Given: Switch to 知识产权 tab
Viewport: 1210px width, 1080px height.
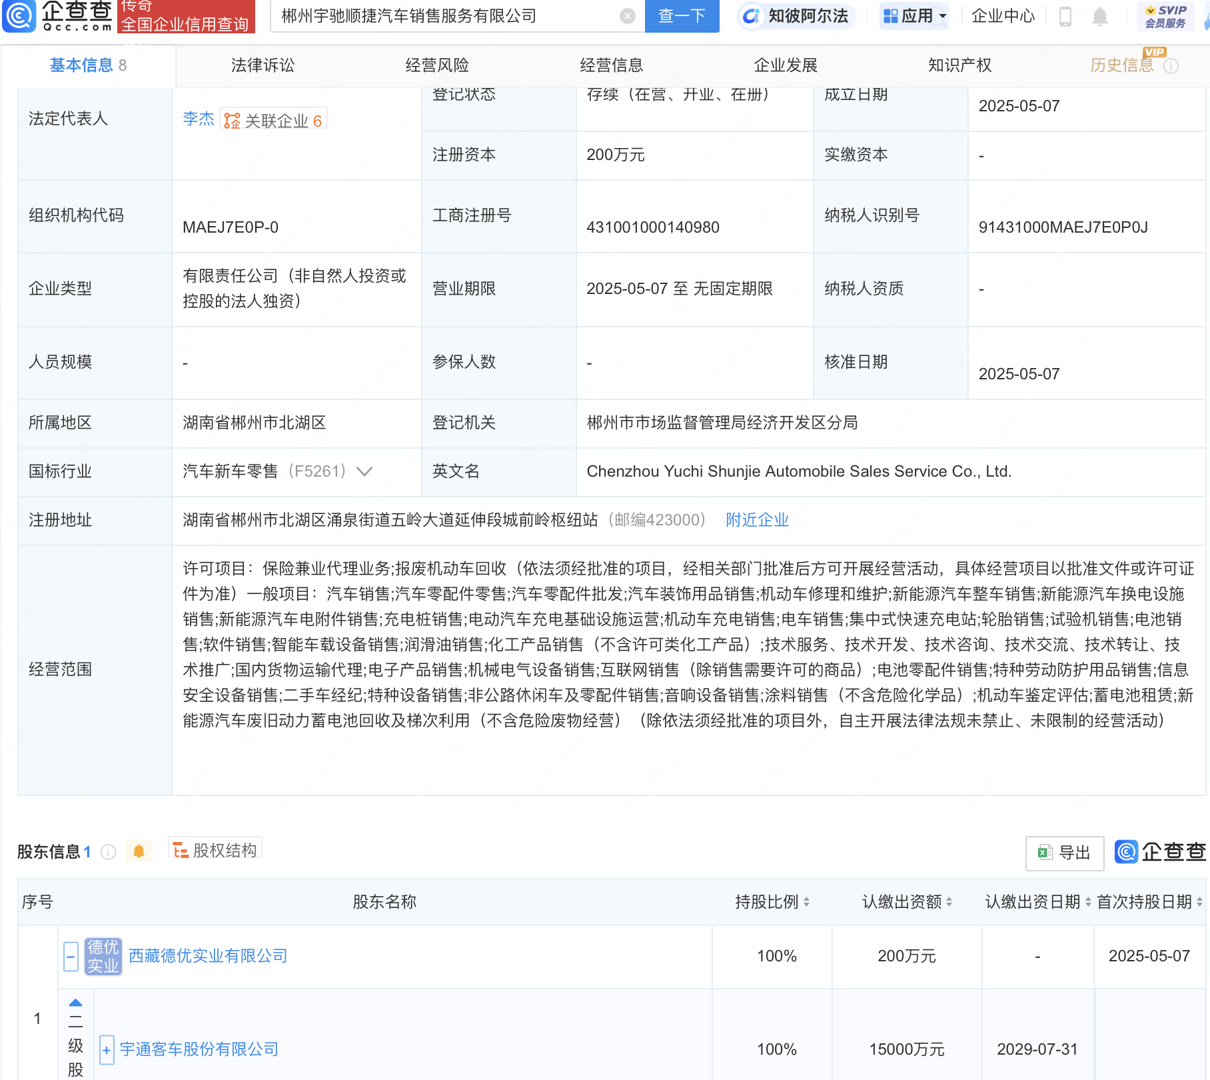Looking at the screenshot, I should [960, 65].
